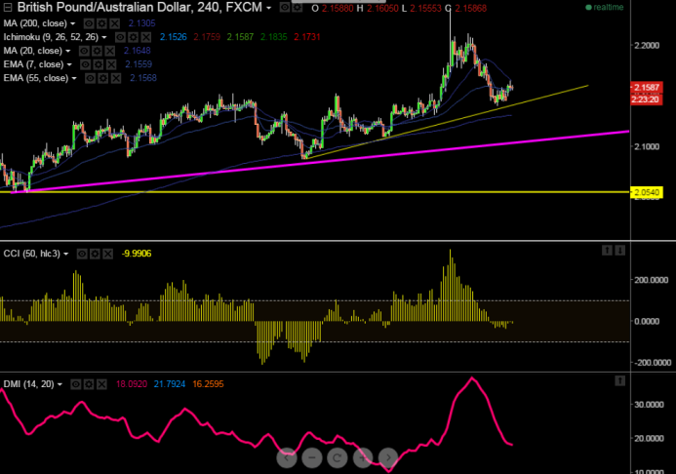
Task: Click the MA (20, close) legend label
Action: [33, 51]
